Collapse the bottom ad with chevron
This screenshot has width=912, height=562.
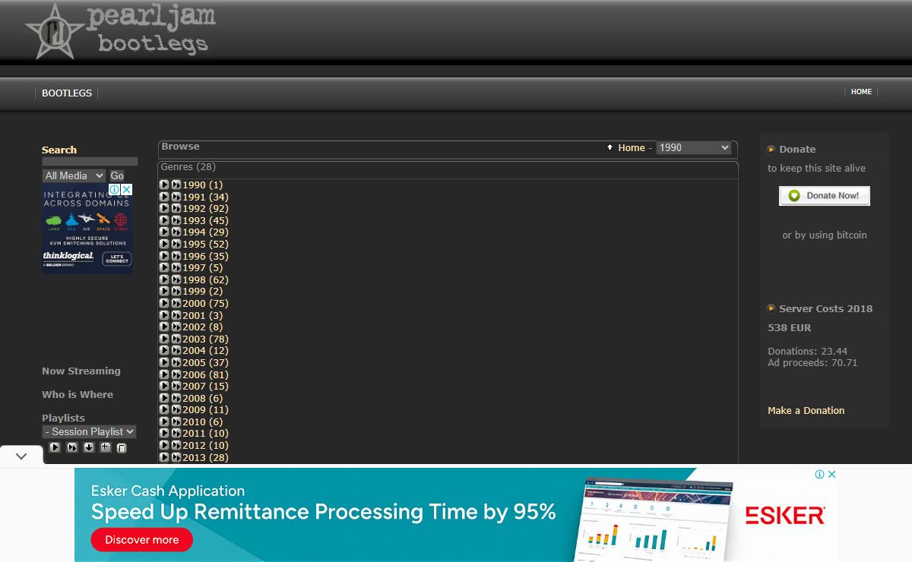click(x=21, y=456)
